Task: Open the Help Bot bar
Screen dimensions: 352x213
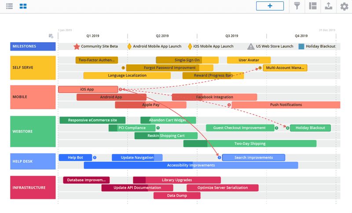Action: (75, 158)
